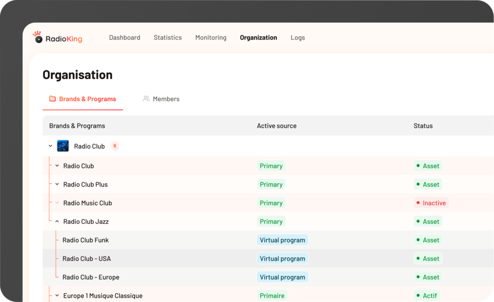Click the Radio Club brand thumbnail image
The image size is (494, 302).
63,146
